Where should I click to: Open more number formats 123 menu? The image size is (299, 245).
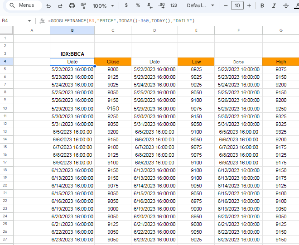(174, 6)
